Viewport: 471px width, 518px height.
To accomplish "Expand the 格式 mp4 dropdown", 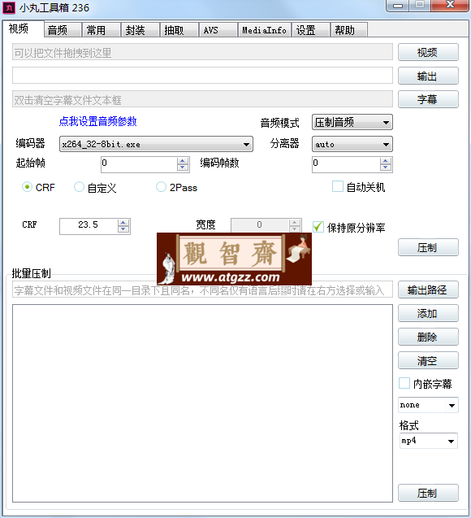I will (428, 441).
